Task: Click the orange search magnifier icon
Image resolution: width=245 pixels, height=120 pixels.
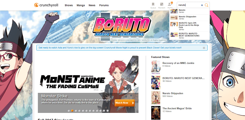Action: click(207, 5)
